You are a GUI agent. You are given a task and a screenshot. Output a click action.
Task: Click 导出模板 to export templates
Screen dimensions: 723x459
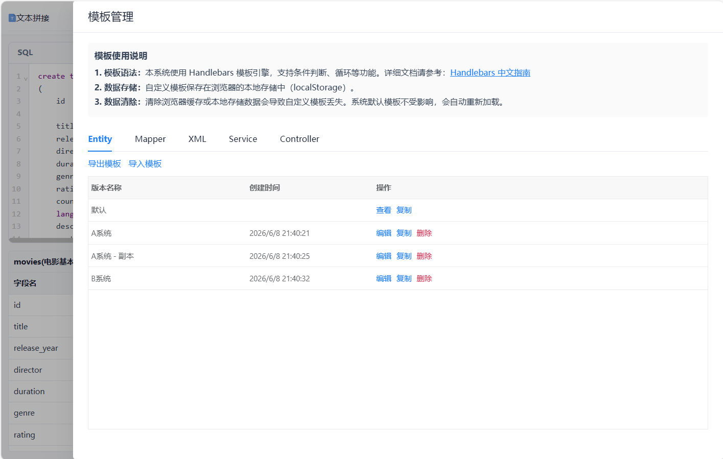(104, 163)
